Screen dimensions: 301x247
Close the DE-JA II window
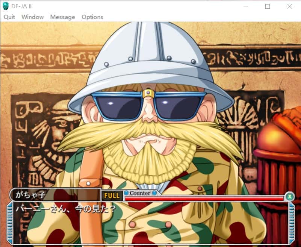(289, 6)
